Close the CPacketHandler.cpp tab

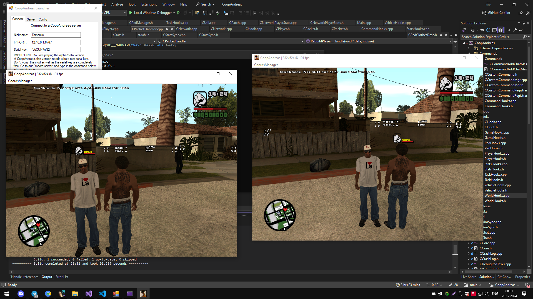pyautogui.click(x=172, y=29)
